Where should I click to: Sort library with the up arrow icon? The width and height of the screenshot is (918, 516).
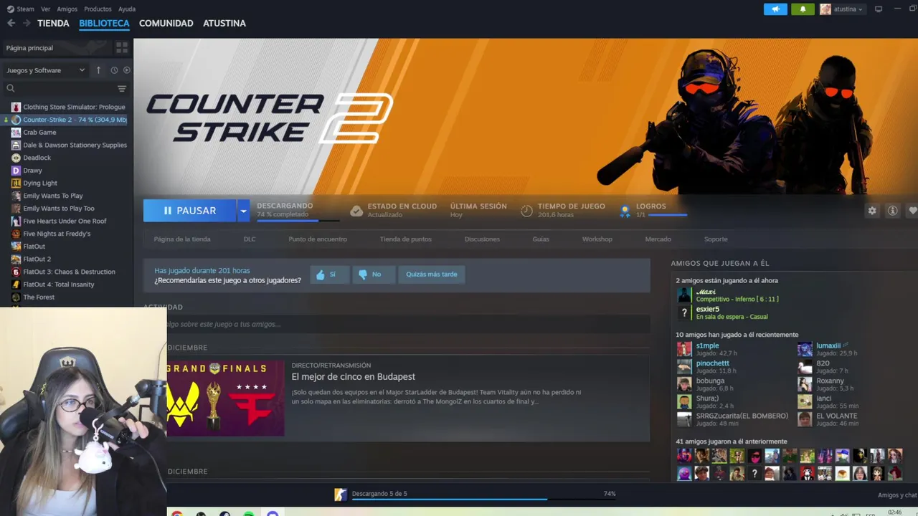[x=98, y=70]
